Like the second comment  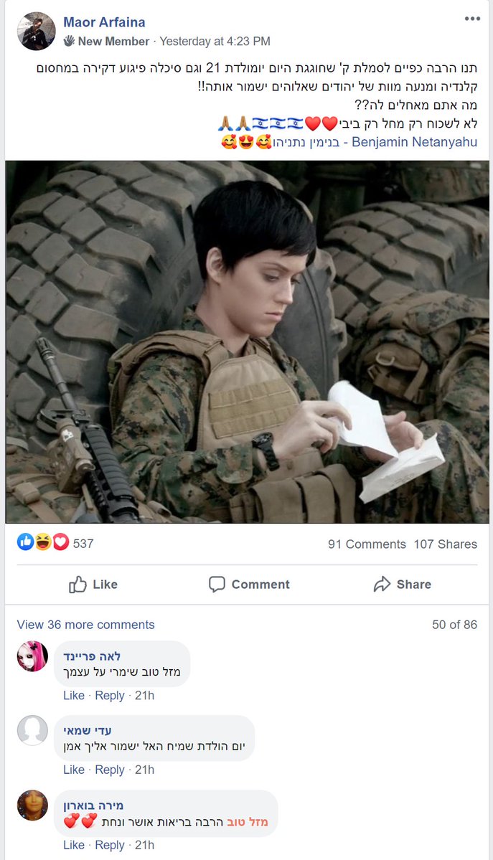point(74,770)
